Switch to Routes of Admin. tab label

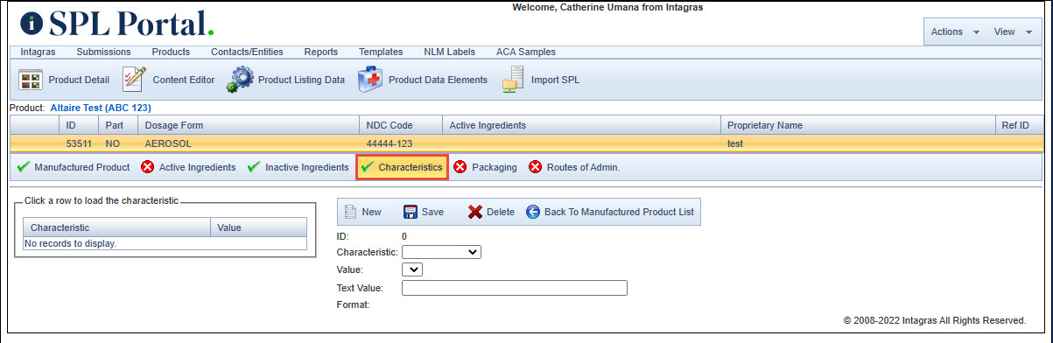tap(583, 167)
